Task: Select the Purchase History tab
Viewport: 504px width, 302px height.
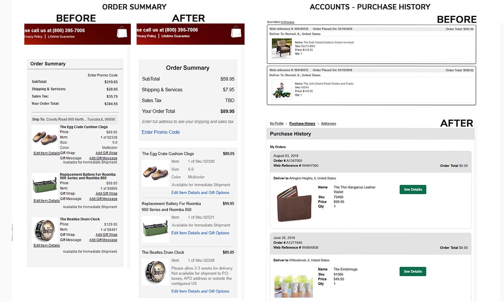Action: [302, 124]
